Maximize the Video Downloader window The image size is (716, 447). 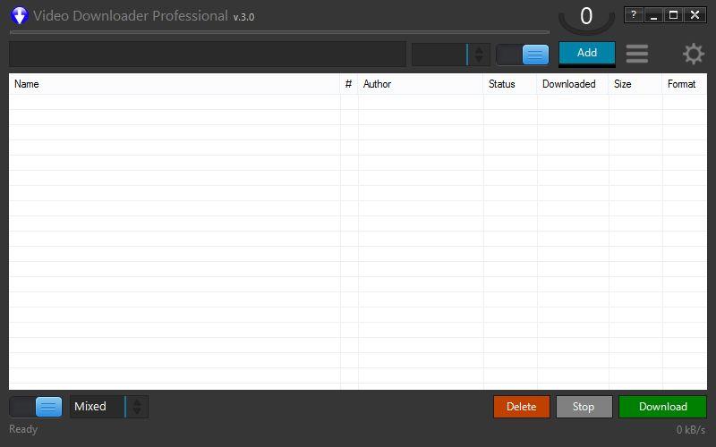pos(674,15)
